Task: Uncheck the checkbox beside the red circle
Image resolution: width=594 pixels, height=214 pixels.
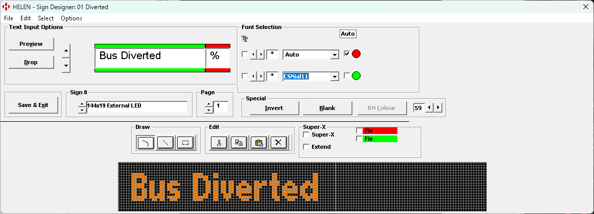Action: coord(347,54)
